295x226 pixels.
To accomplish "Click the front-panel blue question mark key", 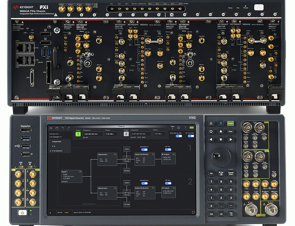I will [x=221, y=123].
